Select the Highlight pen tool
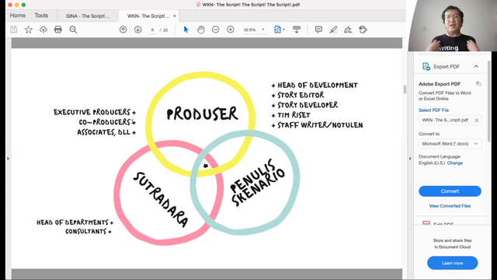 pos(333,30)
